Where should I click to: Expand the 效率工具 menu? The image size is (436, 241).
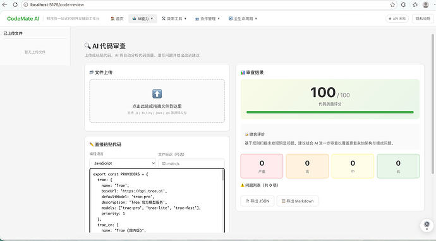pos(174,18)
